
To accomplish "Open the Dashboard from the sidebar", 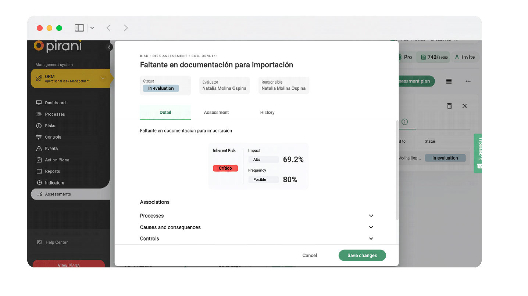I will [56, 102].
